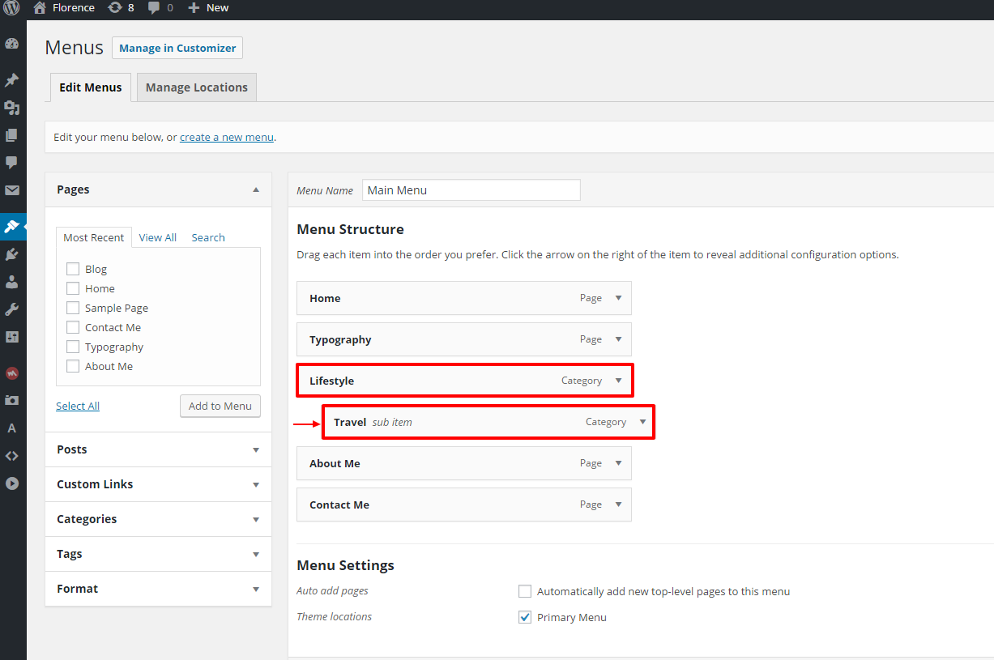This screenshot has height=660, width=994.
Task: Open Appearance via the paintbrush sidebar icon
Action: pyautogui.click(x=12, y=227)
